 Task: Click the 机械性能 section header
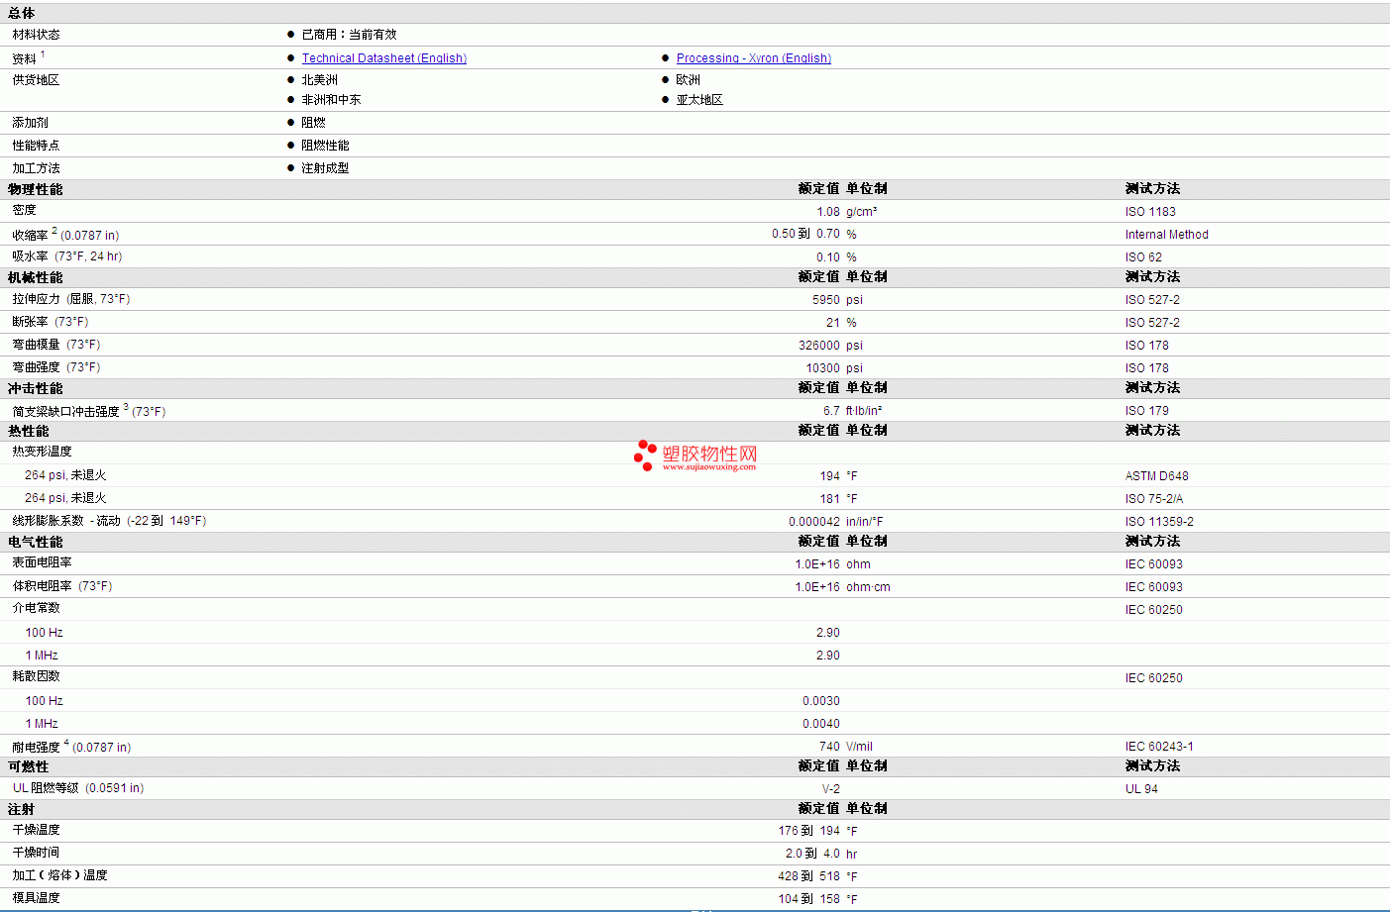tap(35, 277)
